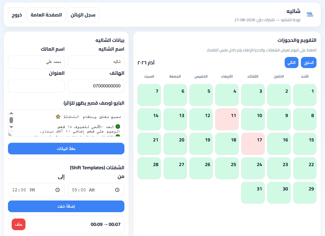Click the owner name field showing محمد علي
Screen dimensions: 325x236
pyautogui.click(x=36, y=62)
